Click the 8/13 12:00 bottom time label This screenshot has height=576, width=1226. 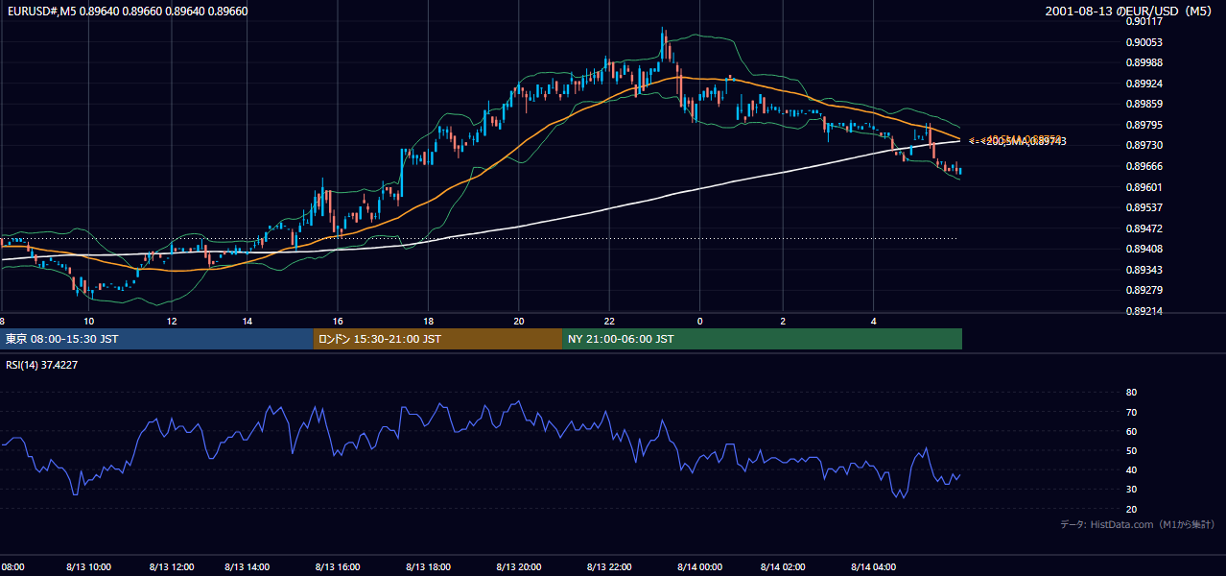pyautogui.click(x=174, y=567)
